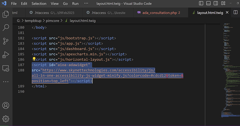
Task: Open the Selection menu
Action: (39, 3)
